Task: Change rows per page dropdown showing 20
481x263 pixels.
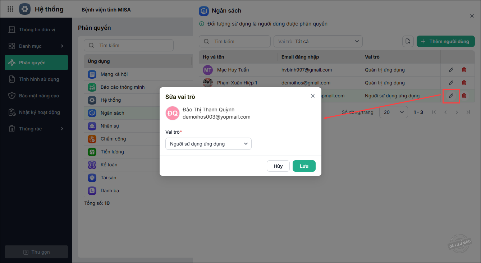Action: pos(393,112)
